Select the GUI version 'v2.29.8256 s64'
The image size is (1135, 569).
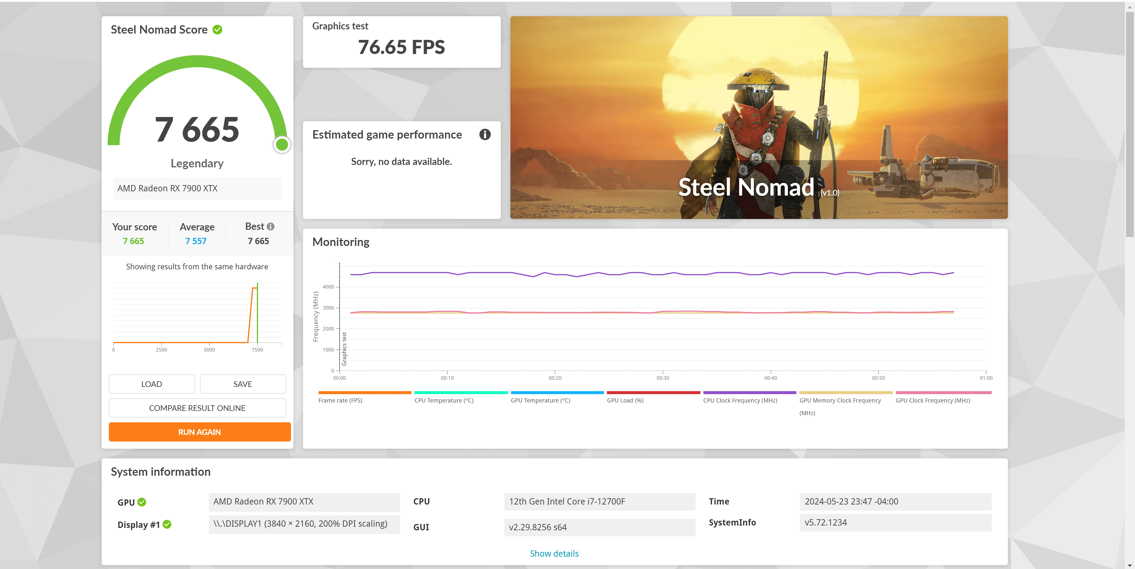click(x=600, y=527)
